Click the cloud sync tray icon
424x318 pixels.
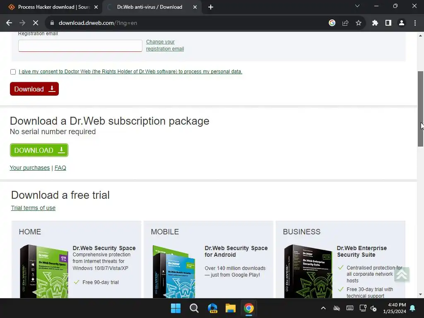point(336,308)
